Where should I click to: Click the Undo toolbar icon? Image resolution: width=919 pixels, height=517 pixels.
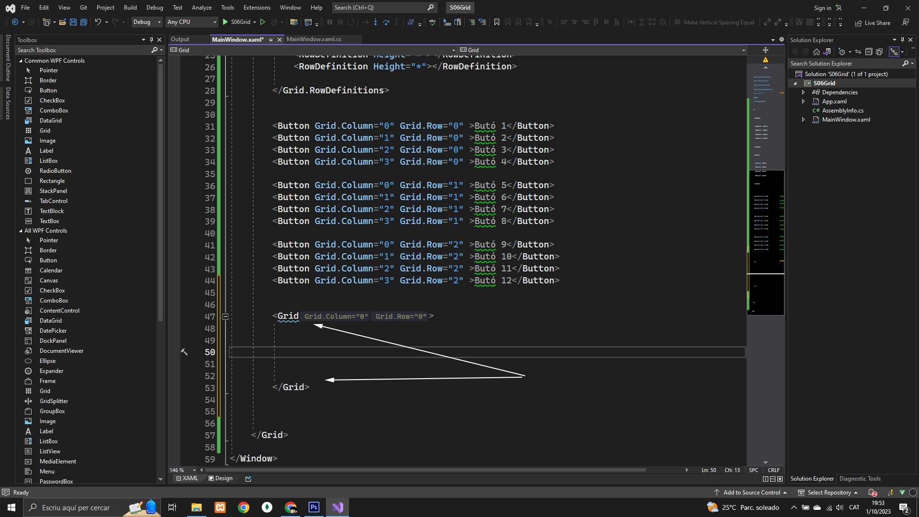tap(98, 22)
